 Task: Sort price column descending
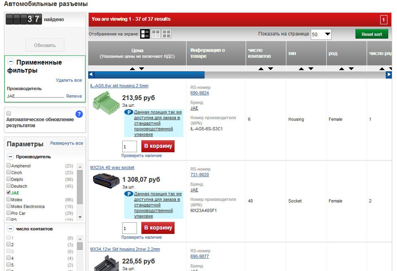pos(141,69)
